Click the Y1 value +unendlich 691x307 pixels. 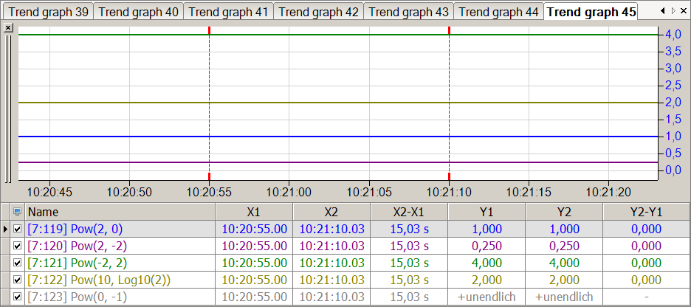pyautogui.click(x=487, y=297)
